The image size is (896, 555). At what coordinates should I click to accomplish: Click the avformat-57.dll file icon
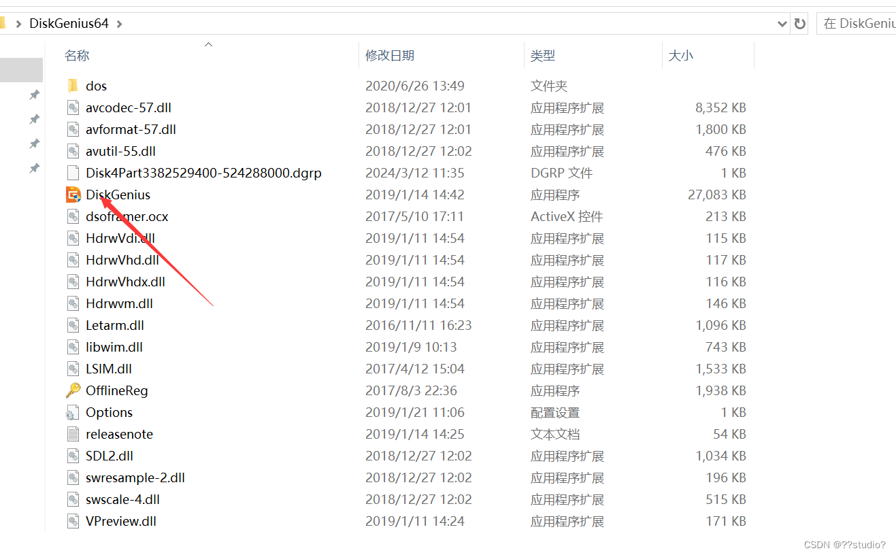point(73,129)
